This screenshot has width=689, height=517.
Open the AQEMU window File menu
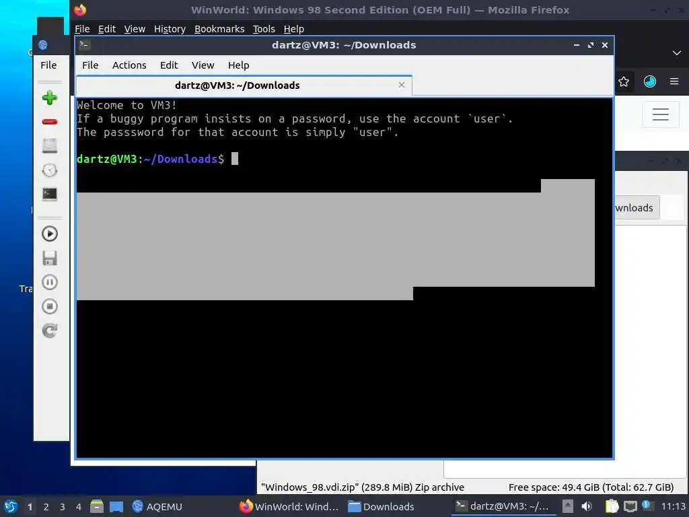tap(48, 65)
